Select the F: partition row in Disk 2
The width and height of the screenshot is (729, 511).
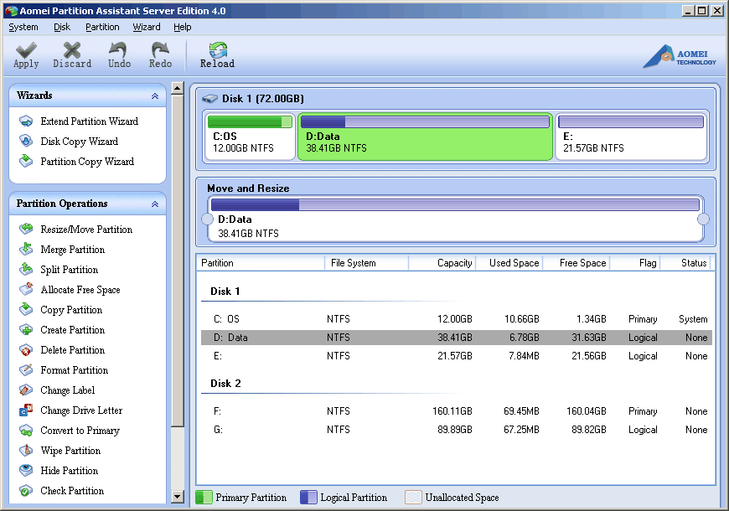pos(457,411)
